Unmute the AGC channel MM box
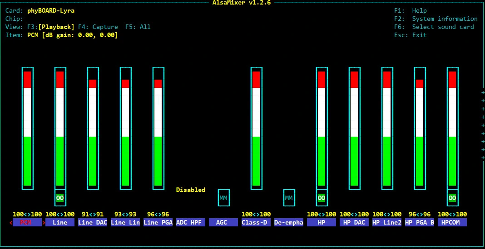 click(x=223, y=198)
